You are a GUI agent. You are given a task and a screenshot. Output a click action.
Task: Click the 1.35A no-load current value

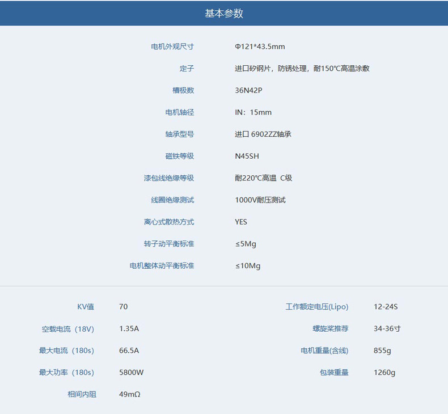point(129,328)
